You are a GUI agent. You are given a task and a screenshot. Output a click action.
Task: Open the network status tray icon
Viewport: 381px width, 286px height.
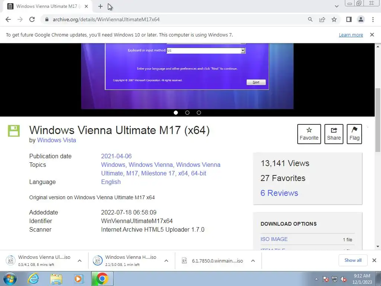point(334,279)
